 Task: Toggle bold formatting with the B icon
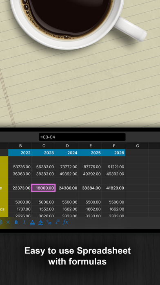[x=16, y=222]
